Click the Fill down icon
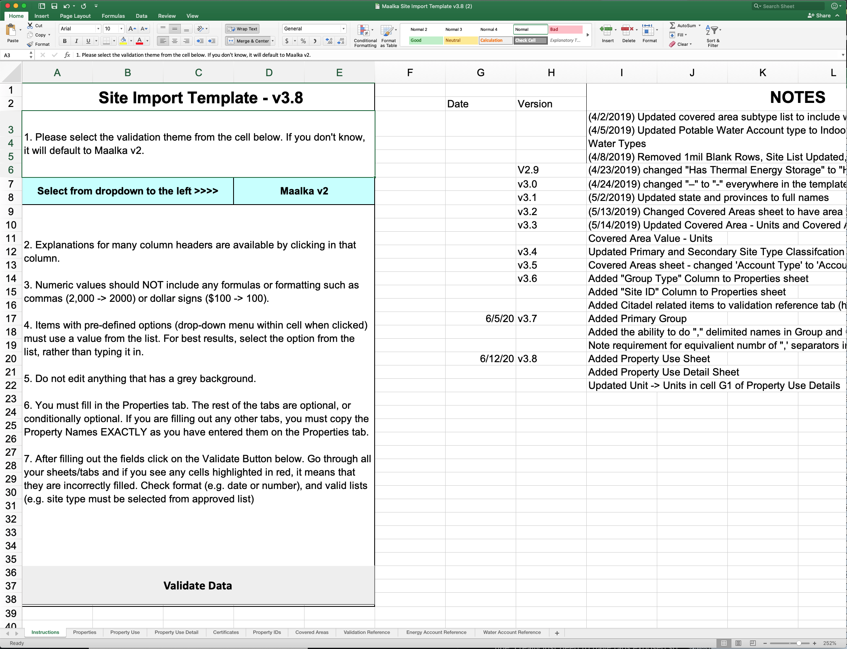The width and height of the screenshot is (847, 649). 672,35
